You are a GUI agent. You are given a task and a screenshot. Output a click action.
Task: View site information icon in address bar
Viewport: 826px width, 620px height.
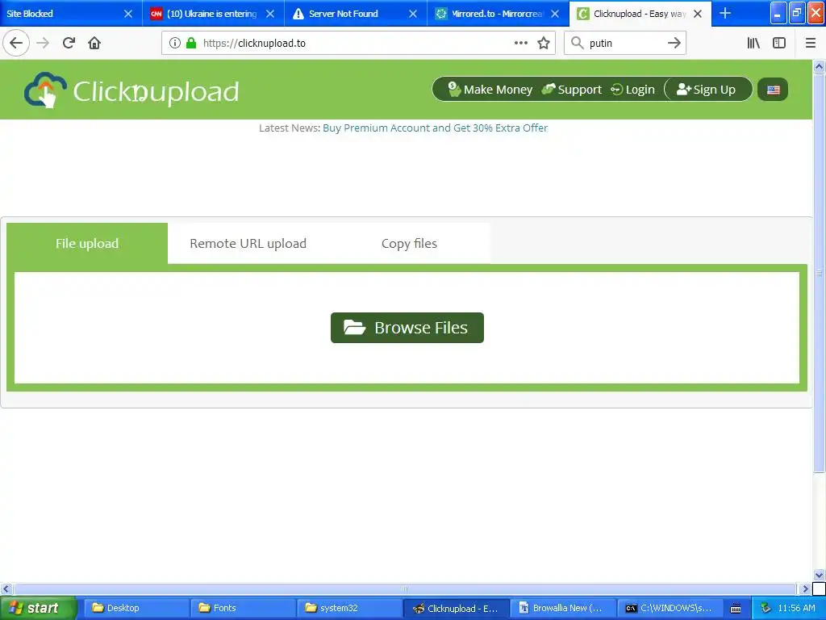click(x=175, y=43)
